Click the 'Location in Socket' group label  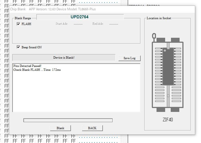pyautogui.click(x=159, y=18)
